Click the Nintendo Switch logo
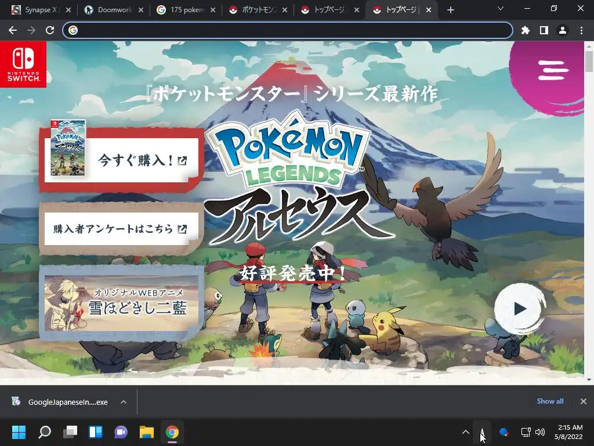Image resolution: width=594 pixels, height=446 pixels. pyautogui.click(x=23, y=64)
